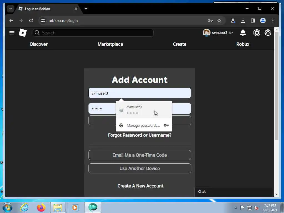Click the page vertical scrollbar thumb

click(x=277, y=86)
